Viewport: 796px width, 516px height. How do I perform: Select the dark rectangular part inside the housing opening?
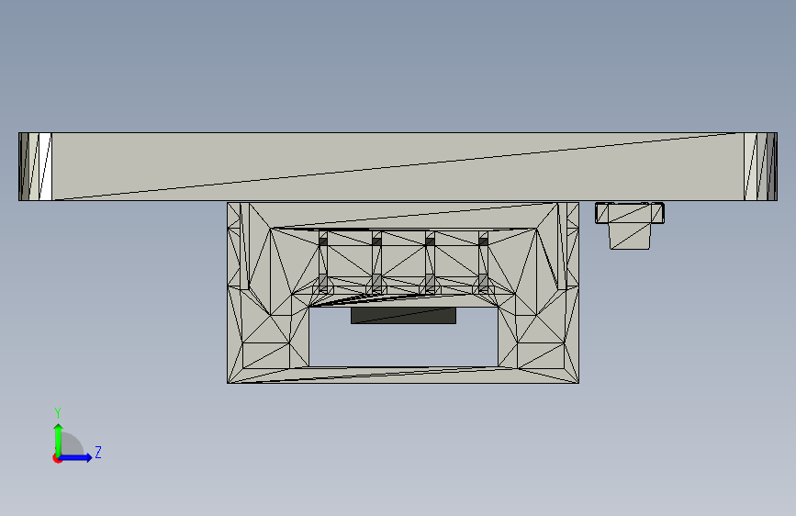pyautogui.click(x=404, y=315)
